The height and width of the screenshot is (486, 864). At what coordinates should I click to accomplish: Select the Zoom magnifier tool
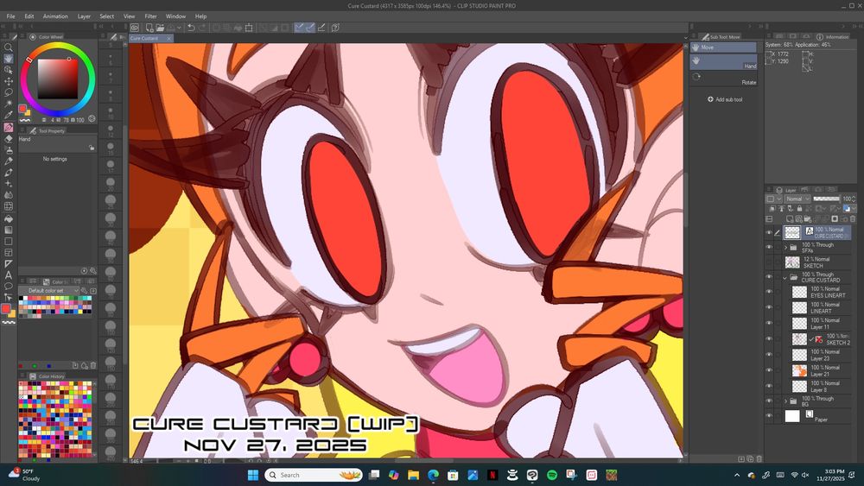[x=9, y=47]
